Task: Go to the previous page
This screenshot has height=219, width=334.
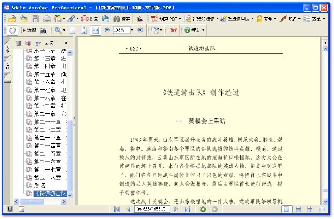Action: pos(129,210)
